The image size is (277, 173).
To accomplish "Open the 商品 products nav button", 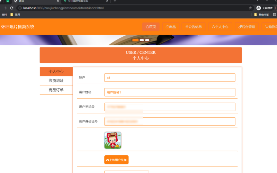I will 171,27.
